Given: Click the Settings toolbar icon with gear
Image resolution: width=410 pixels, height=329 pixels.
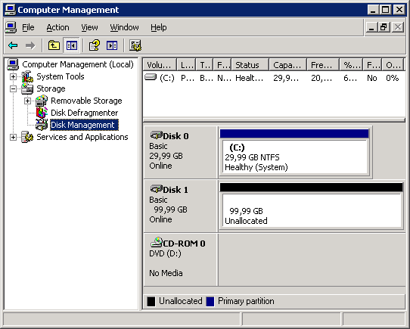Looking at the screenshot, I should coord(135,45).
